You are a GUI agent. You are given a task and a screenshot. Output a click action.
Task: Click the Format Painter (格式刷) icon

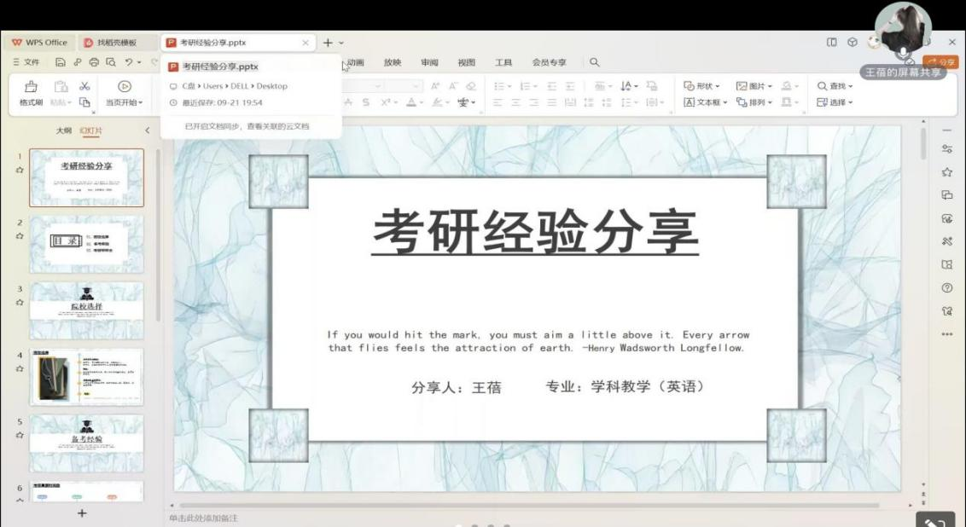(x=32, y=87)
